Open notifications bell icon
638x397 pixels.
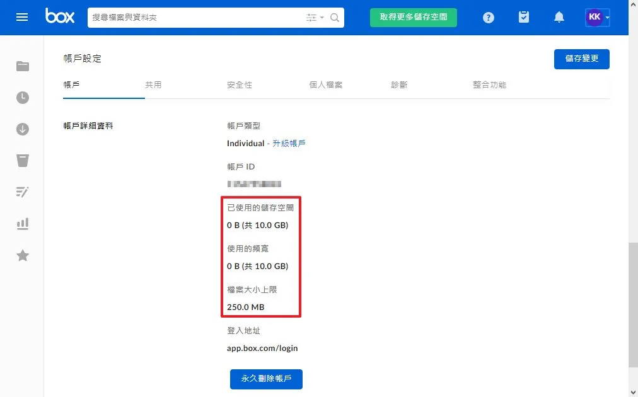559,17
